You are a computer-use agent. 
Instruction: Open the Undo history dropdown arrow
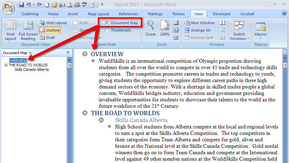[x=34, y=5]
